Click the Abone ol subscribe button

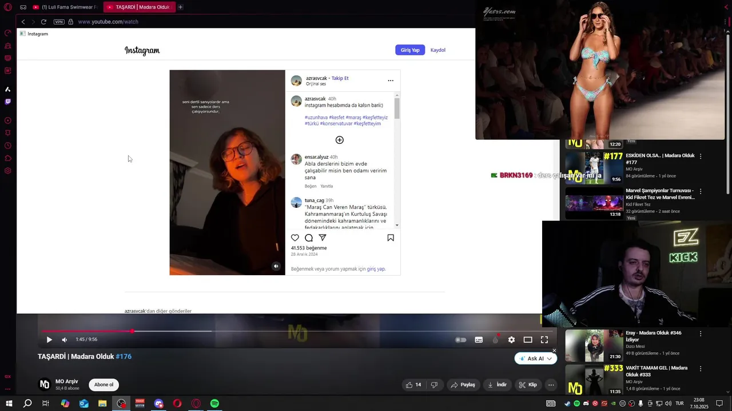tap(104, 385)
